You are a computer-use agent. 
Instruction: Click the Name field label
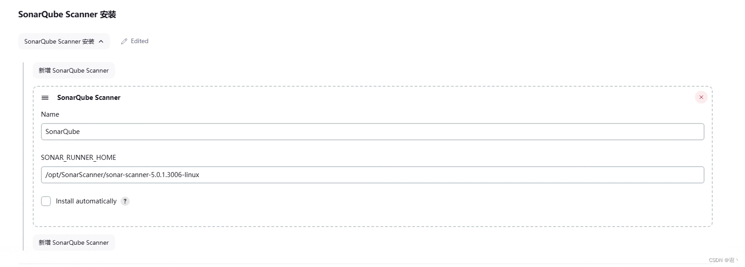pos(50,114)
